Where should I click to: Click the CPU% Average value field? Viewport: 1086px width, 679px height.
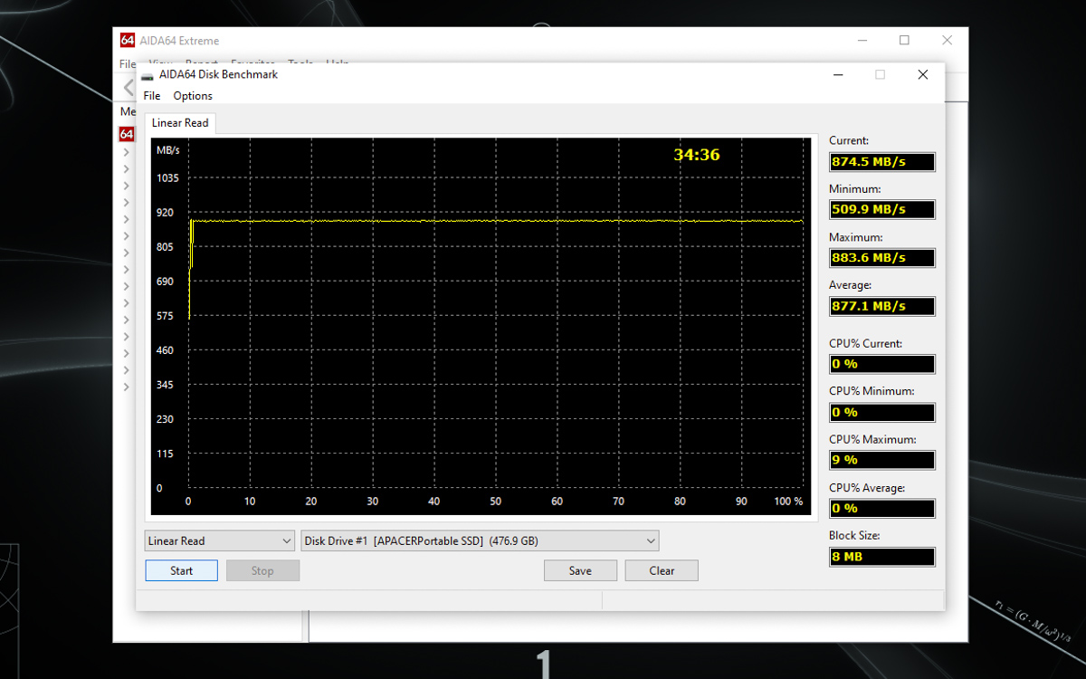click(882, 509)
